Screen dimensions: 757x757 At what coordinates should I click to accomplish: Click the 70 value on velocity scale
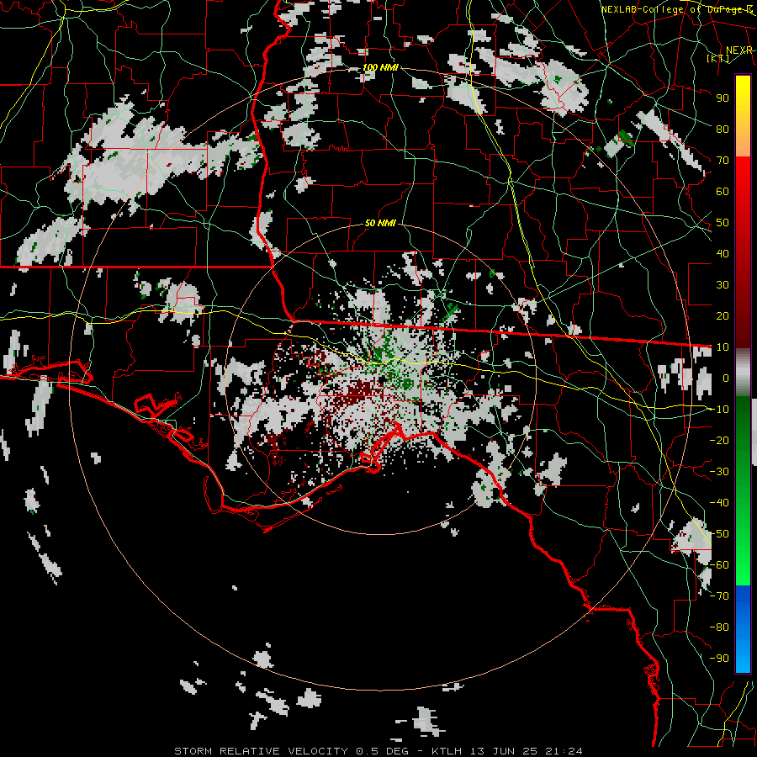click(723, 161)
